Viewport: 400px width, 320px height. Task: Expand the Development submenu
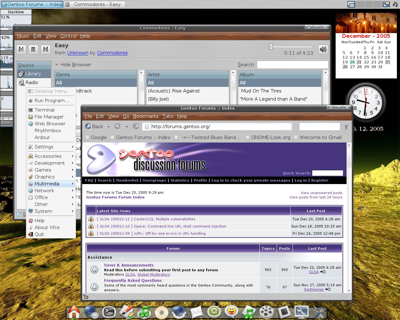tap(51, 163)
